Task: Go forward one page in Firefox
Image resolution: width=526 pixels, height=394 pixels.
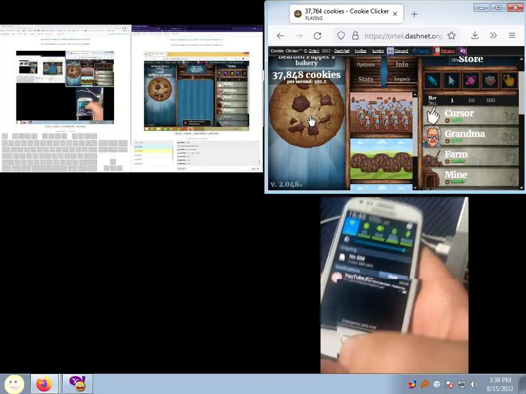Action: coord(299,35)
